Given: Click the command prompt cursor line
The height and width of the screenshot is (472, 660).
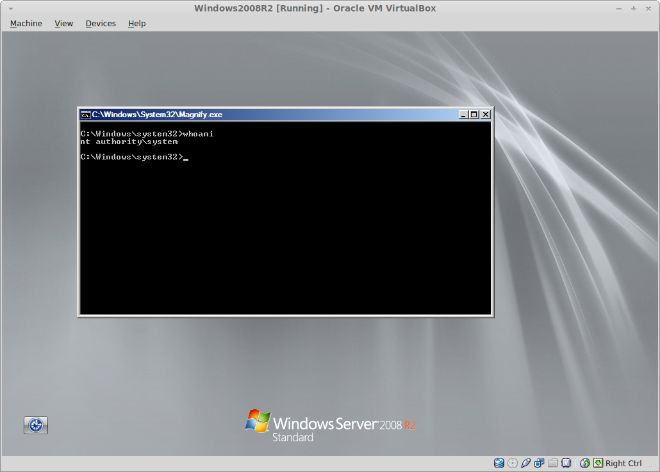Looking at the screenshot, I should pos(135,157).
